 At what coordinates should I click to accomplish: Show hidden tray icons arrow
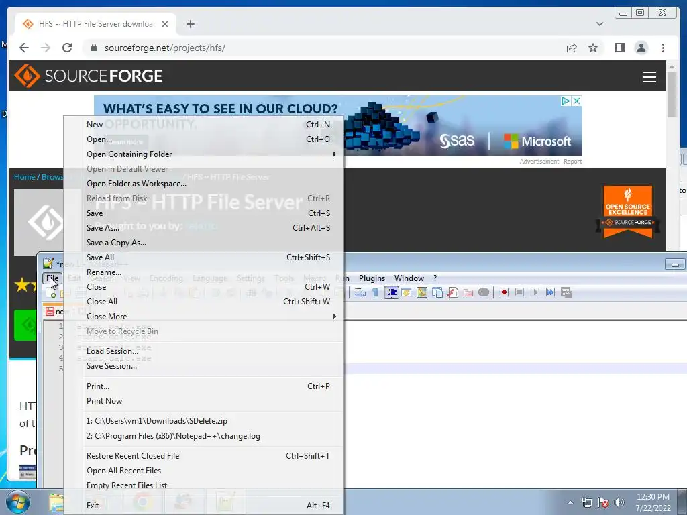pyautogui.click(x=570, y=502)
